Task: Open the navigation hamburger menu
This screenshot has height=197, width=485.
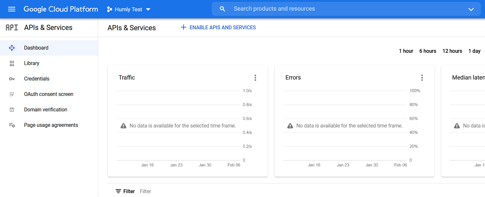Action: (x=12, y=9)
